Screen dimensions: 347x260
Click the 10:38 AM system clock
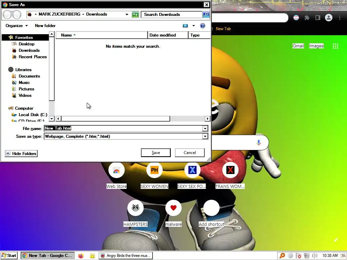pos(330,256)
